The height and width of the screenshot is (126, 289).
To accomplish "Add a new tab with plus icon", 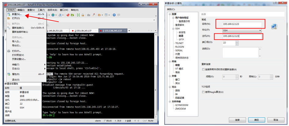I will coord(129,31).
